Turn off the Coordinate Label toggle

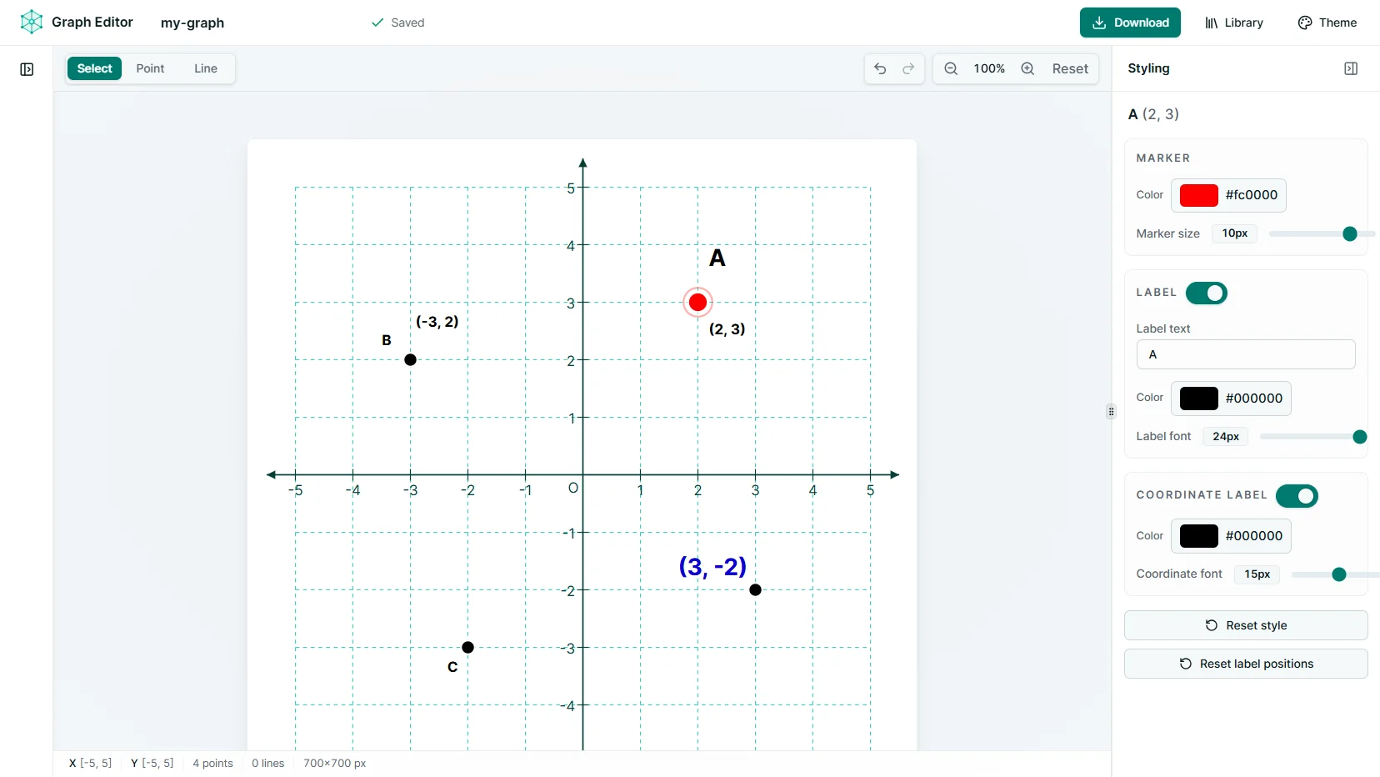1297,496
